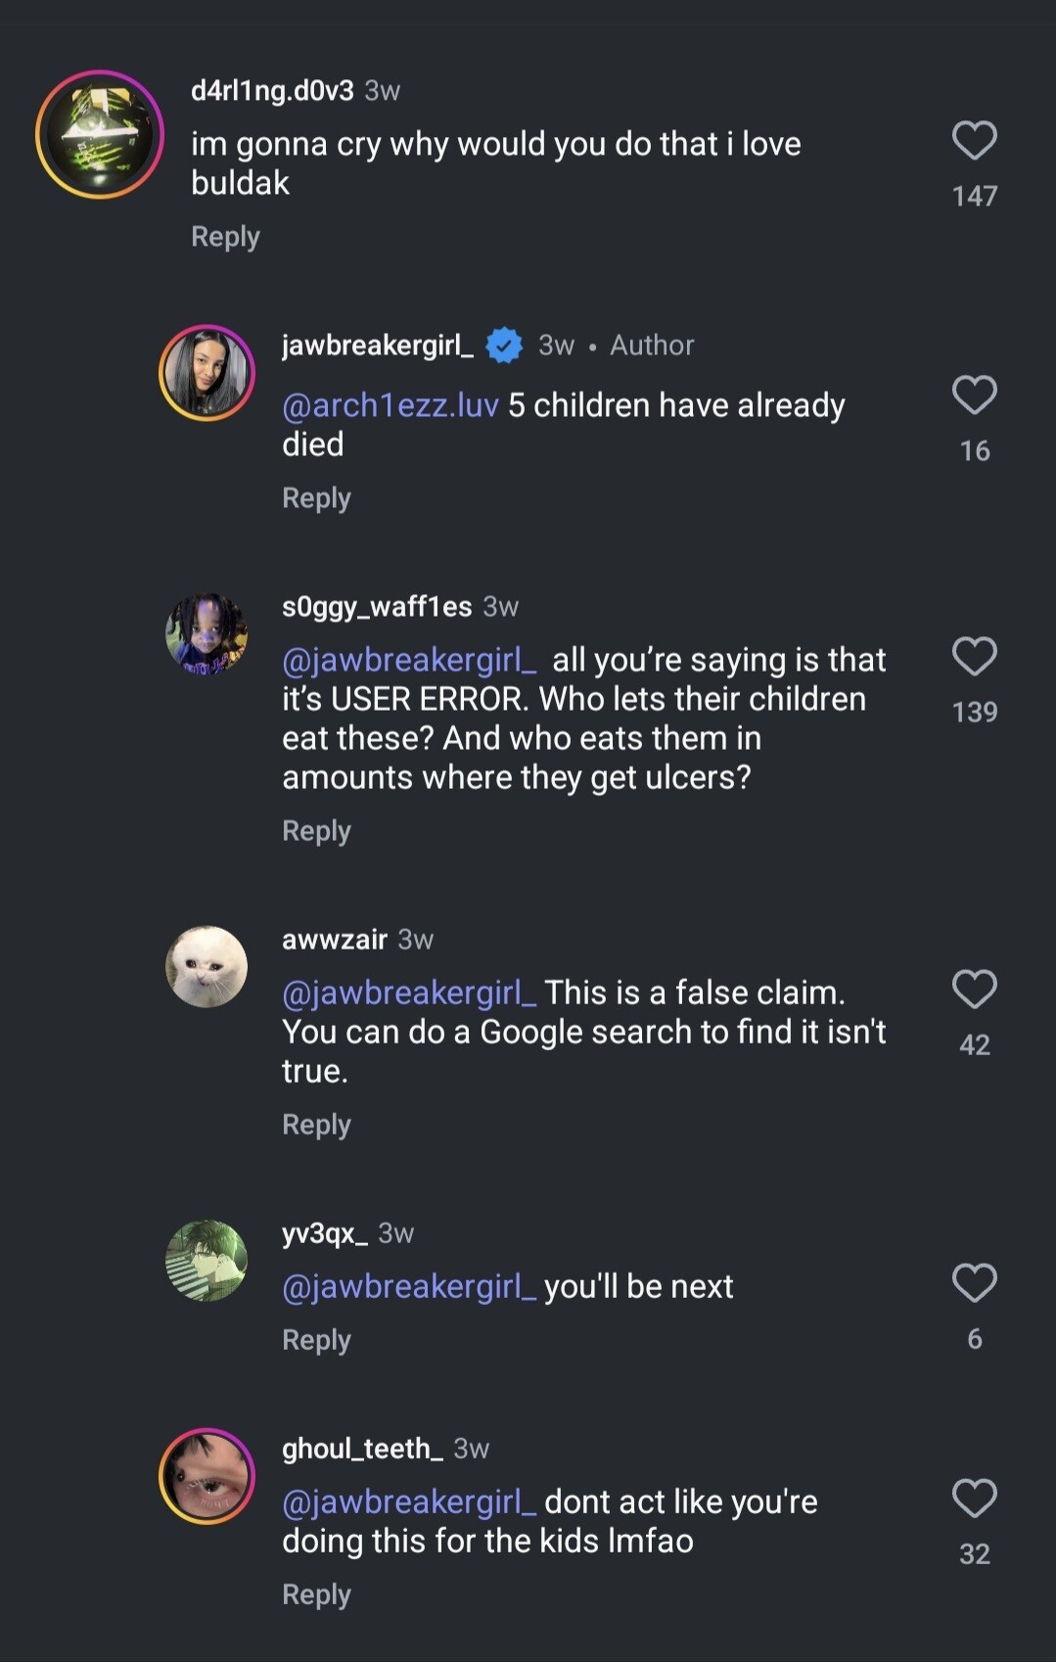
Task: Open yv3qx_'s profile avatar
Action: pos(207,1260)
